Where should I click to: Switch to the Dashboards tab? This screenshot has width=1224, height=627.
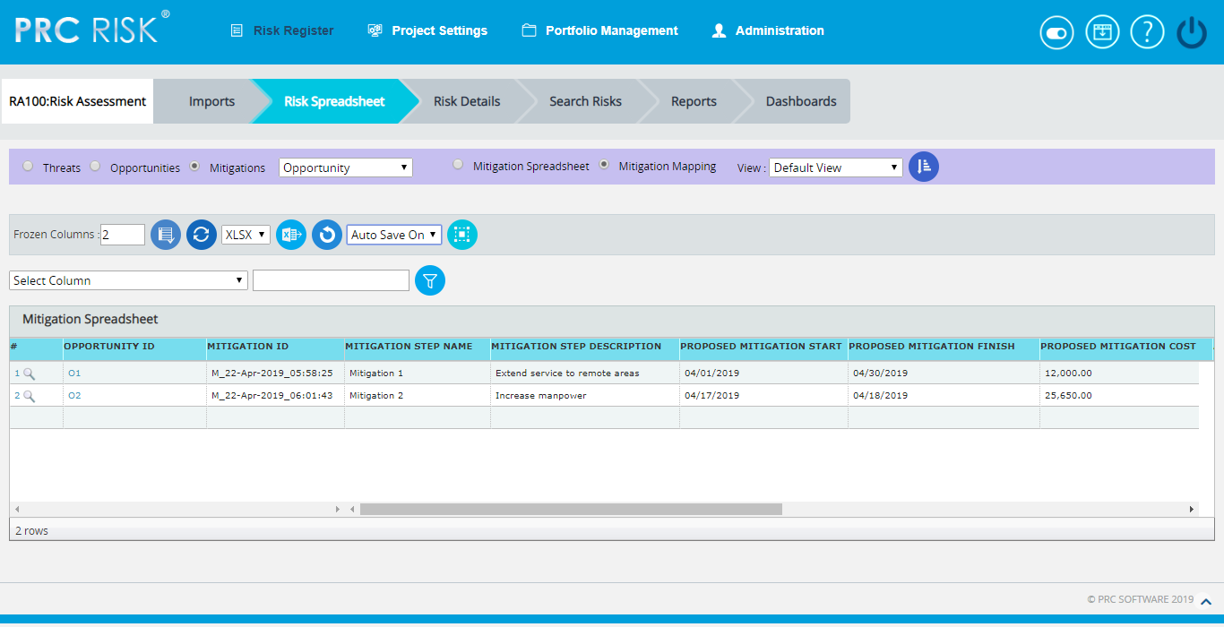(801, 101)
